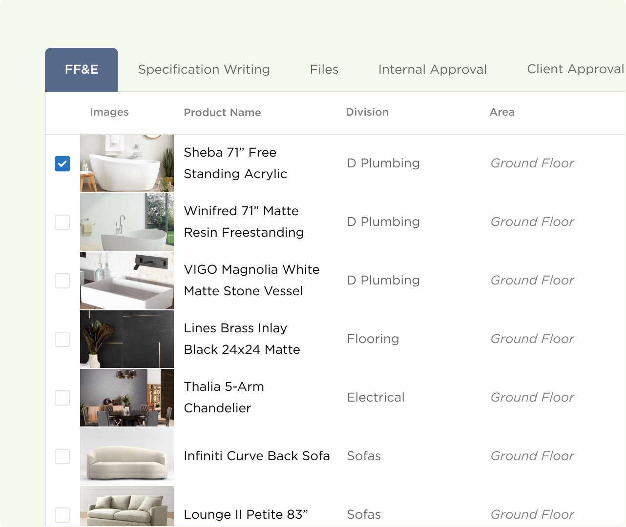Check the Winifred 71" Matte Resin checkbox
Screen dimensions: 626x527
click(63, 223)
